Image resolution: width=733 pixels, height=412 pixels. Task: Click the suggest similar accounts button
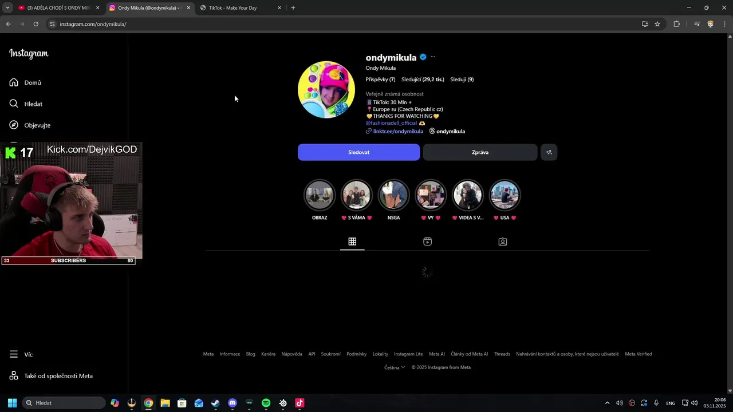tap(549, 152)
